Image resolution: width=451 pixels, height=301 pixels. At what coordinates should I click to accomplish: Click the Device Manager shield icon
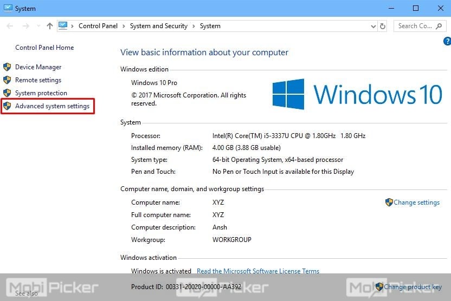7,67
